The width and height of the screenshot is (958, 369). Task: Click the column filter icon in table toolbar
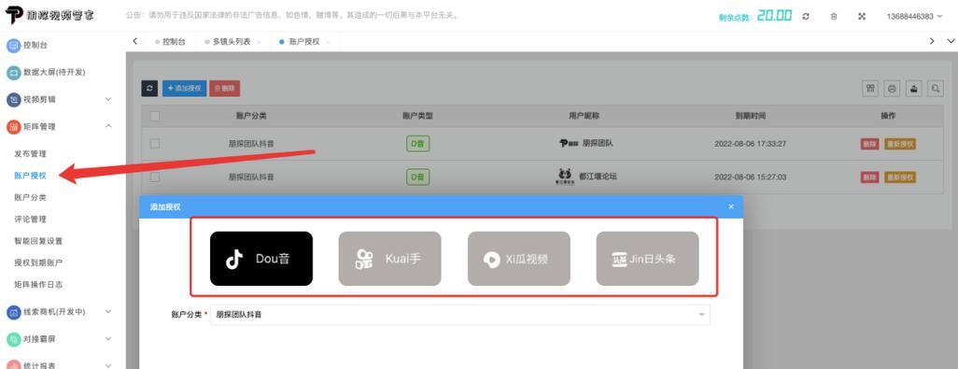[x=870, y=88]
